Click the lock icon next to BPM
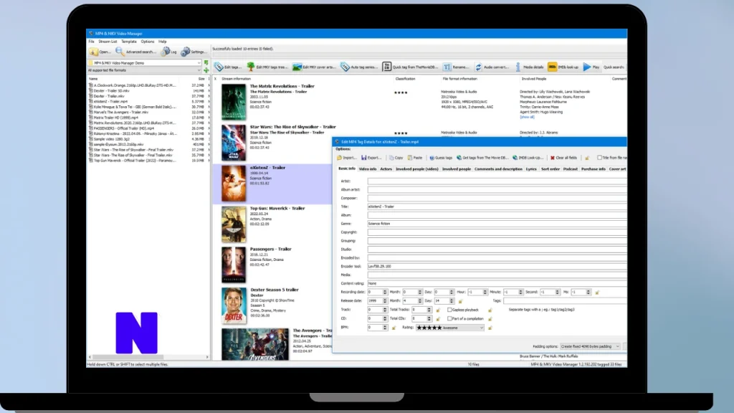Viewport: 734px width, 413px height. click(394, 328)
